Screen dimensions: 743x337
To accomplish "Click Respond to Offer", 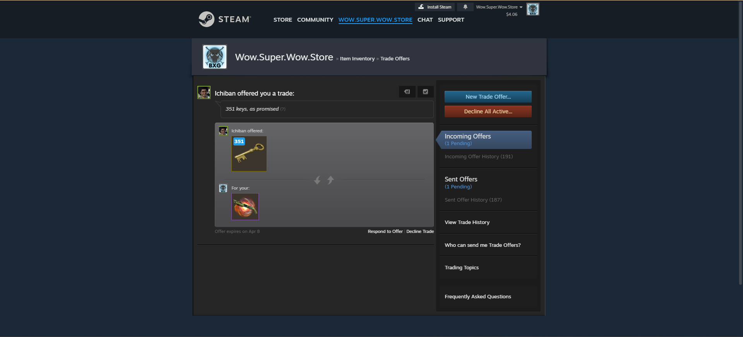I will point(385,231).
